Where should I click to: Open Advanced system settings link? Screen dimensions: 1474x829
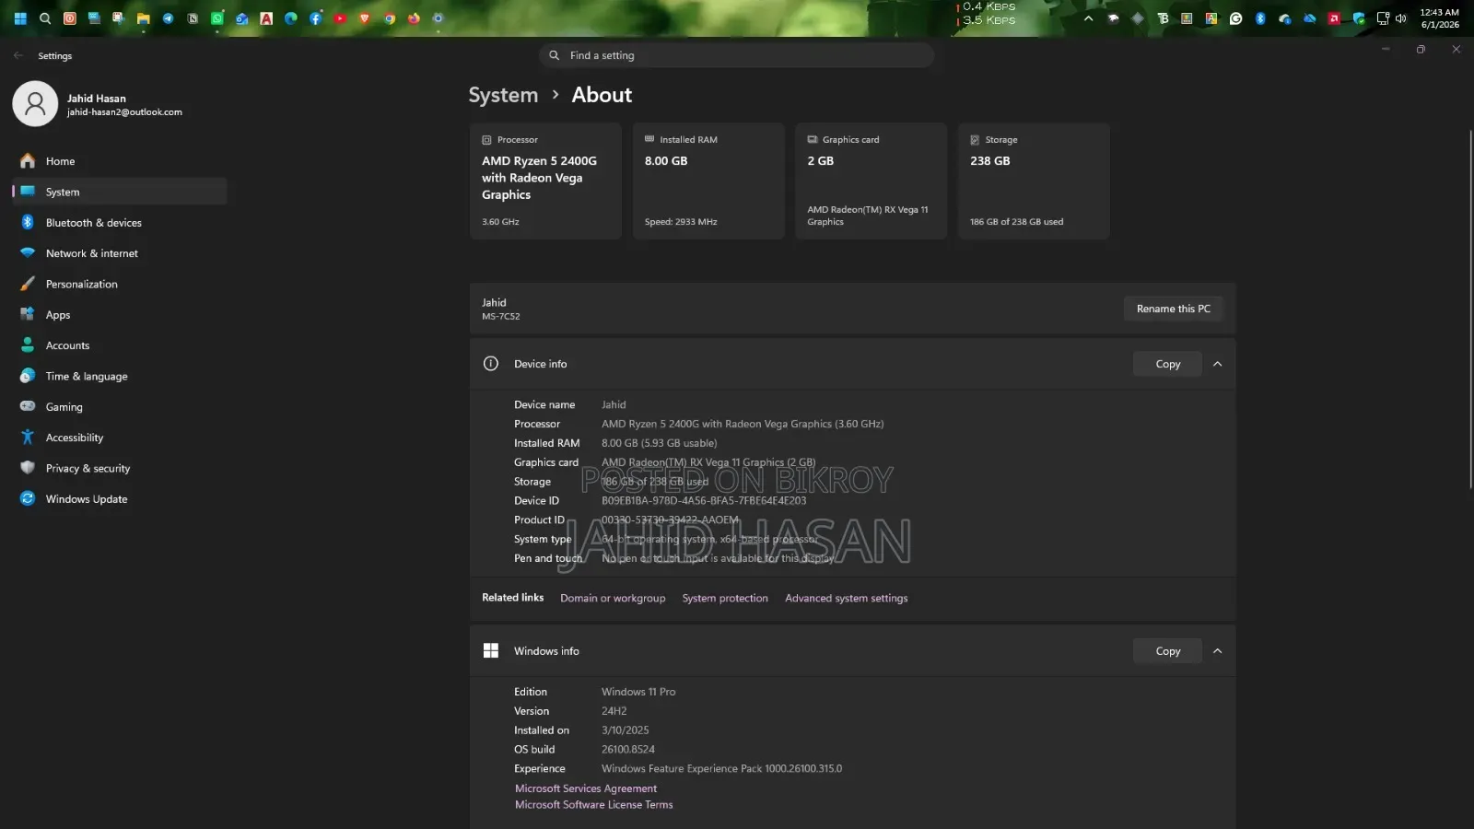click(x=846, y=598)
